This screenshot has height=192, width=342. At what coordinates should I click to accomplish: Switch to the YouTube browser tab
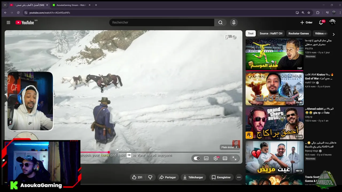click(x=29, y=5)
